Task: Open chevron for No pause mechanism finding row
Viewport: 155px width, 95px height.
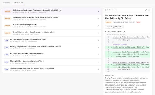Action: click(x=98, y=55)
